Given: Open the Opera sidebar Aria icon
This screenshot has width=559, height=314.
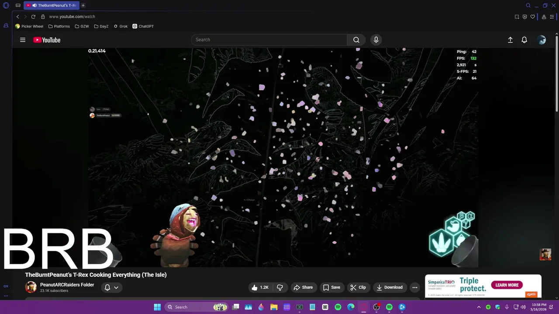Looking at the screenshot, I should pyautogui.click(x=6, y=26).
